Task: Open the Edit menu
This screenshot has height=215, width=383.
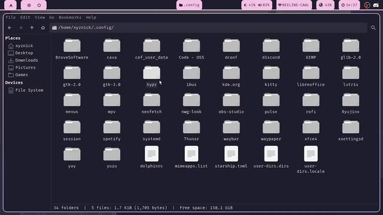Action: pos(25,17)
